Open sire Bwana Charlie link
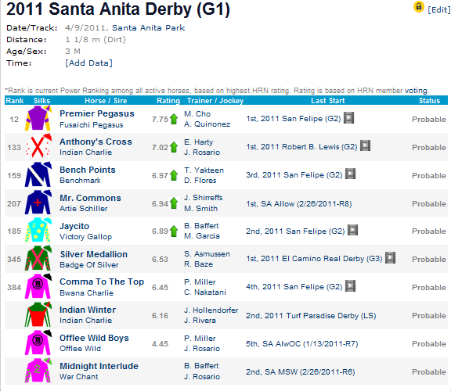The height and width of the screenshot is (391, 451). 87,293
